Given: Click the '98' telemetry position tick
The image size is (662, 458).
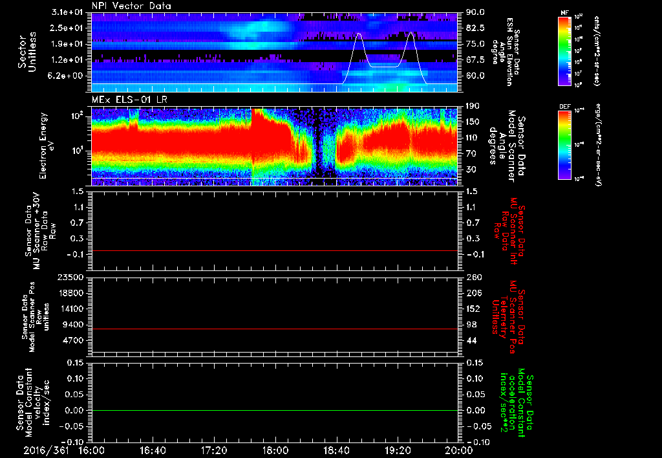Looking at the screenshot, I should 471,325.
